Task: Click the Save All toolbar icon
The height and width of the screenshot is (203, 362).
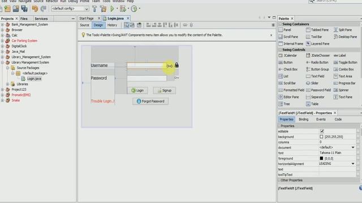Action: tap(24, 9)
